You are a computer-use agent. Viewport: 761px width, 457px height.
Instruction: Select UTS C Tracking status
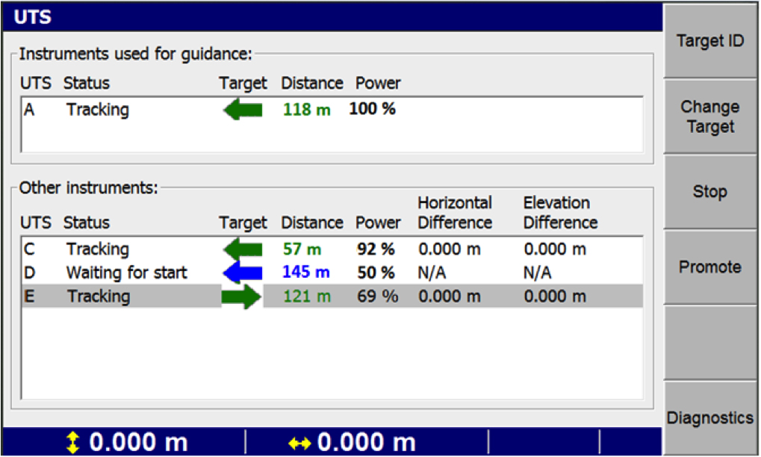point(98,249)
